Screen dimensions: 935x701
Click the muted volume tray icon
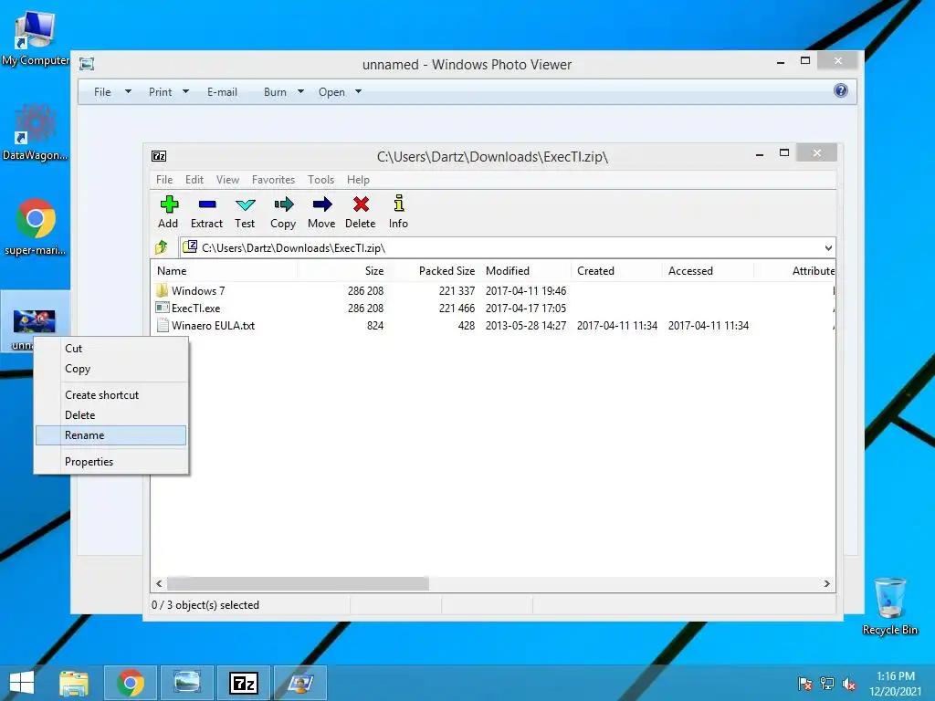(x=848, y=685)
